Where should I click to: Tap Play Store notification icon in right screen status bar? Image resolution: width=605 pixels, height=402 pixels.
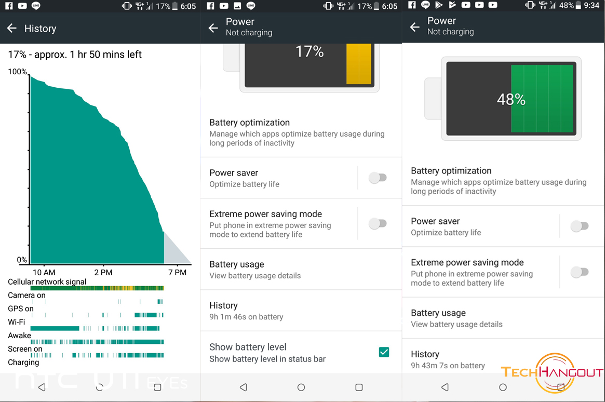(439, 5)
